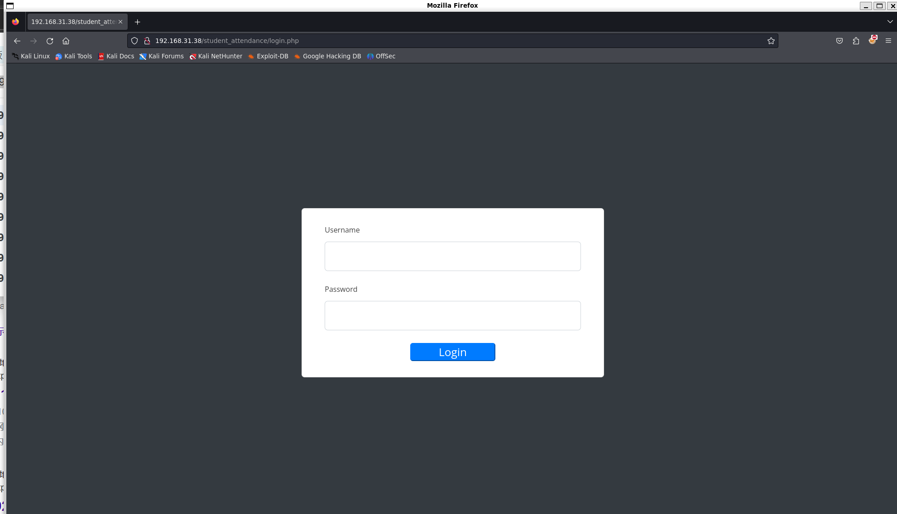Click the browser Back arrow
The image size is (897, 514).
[x=17, y=41]
